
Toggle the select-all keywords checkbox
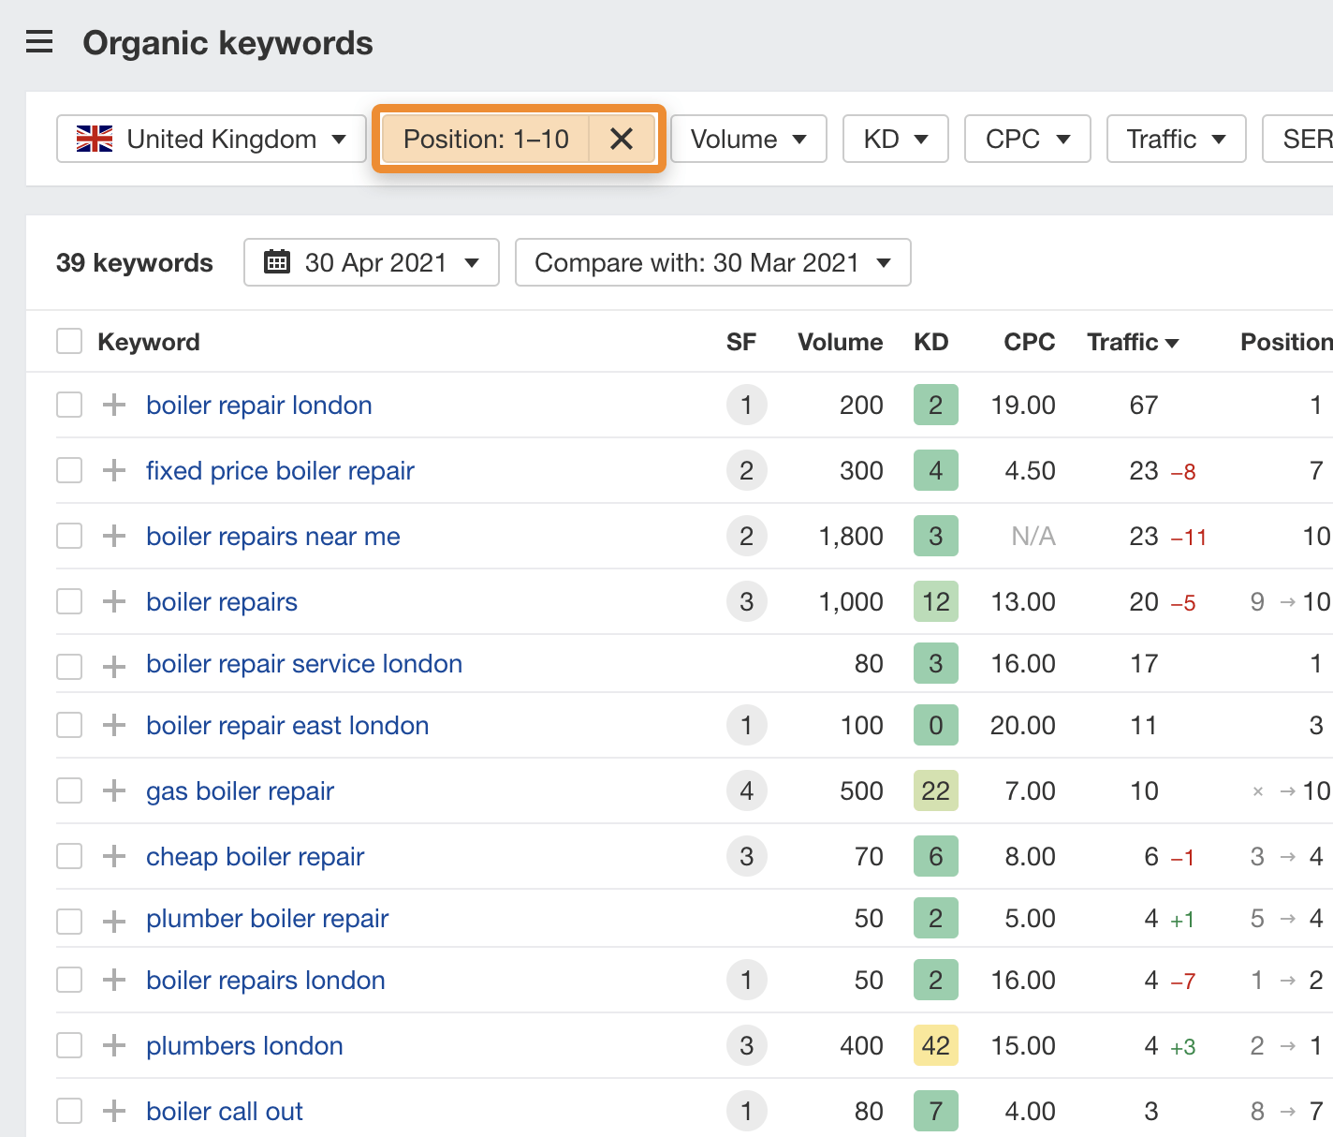69,341
